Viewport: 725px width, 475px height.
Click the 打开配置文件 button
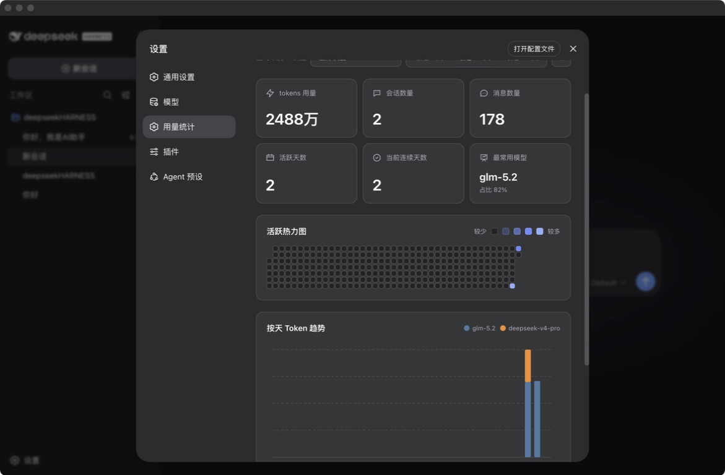coord(534,48)
